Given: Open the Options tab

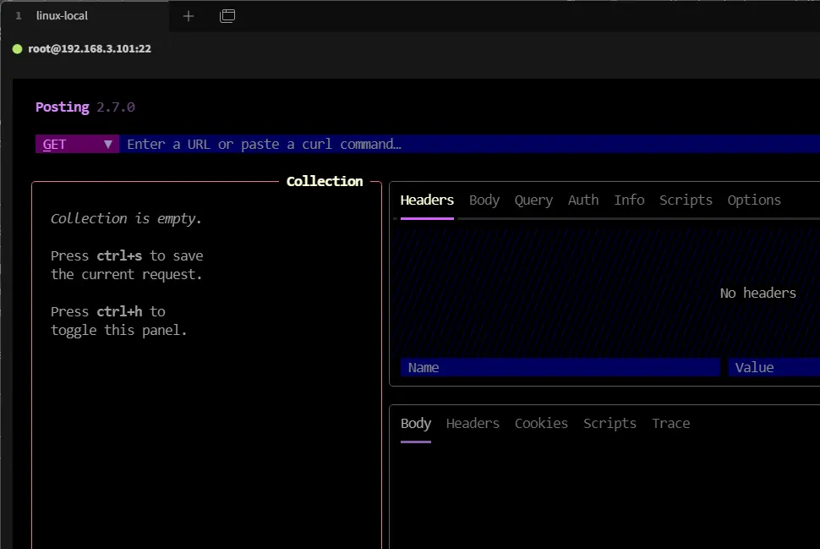Looking at the screenshot, I should point(754,200).
